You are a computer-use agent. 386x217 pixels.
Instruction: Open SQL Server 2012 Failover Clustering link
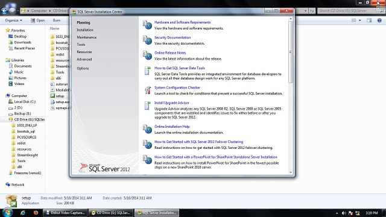point(198,142)
